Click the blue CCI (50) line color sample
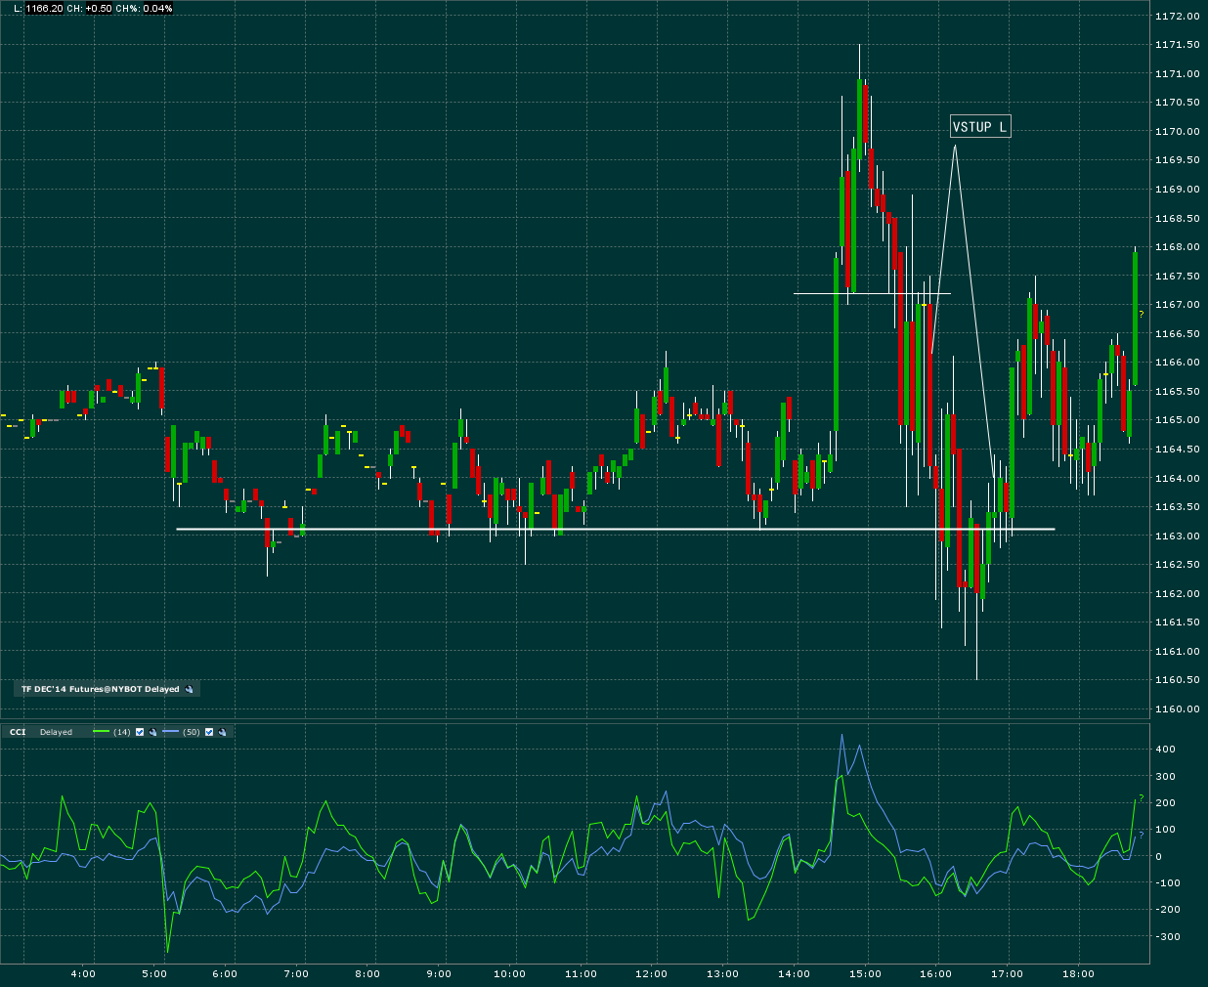The width and height of the screenshot is (1208, 987). [x=171, y=732]
